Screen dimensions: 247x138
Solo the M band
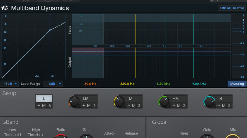(x=139, y=106)
